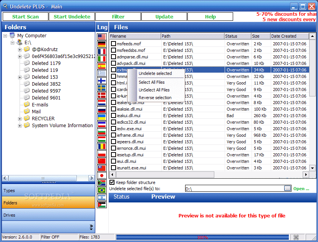The height and width of the screenshot is (242, 318).
Task: Click the file list vertical scrollbar thumb
Action: pyautogui.click(x=312, y=68)
